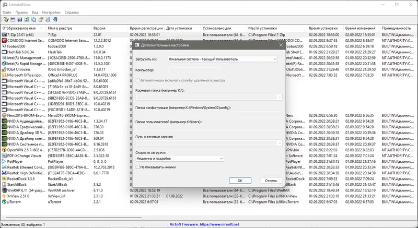This screenshot has height=228, width=418.
Task: Click the StartAllBack row icon
Action: coord(4,185)
